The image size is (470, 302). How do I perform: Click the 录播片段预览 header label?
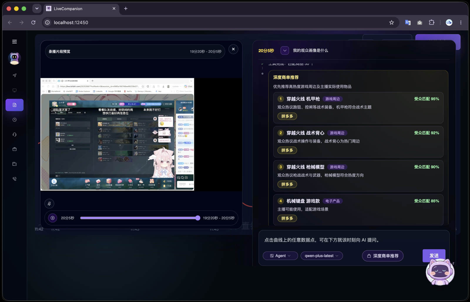click(59, 51)
